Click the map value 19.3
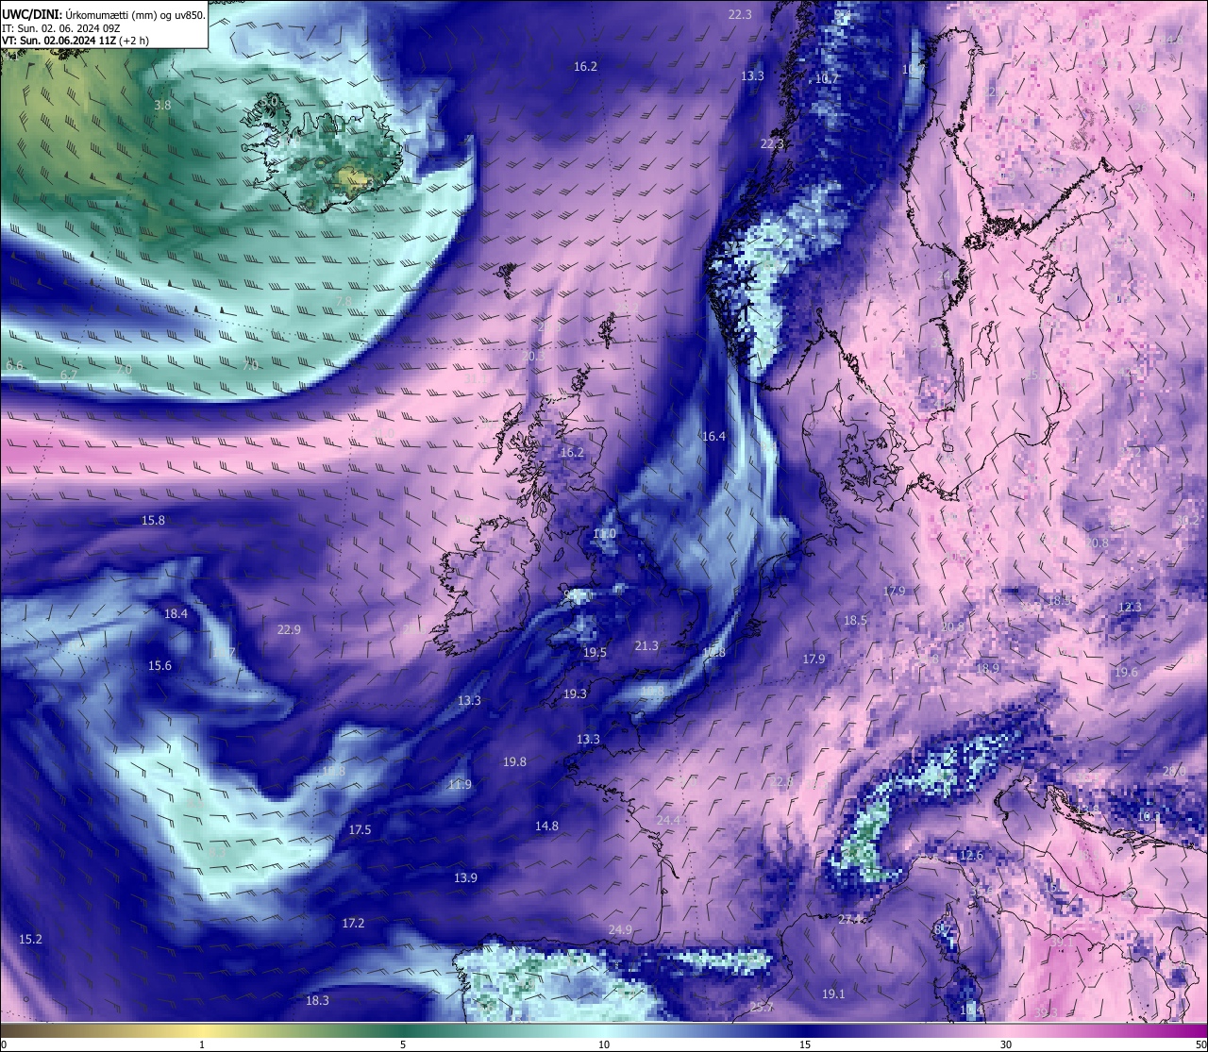Image resolution: width=1208 pixels, height=1052 pixels. click(575, 693)
